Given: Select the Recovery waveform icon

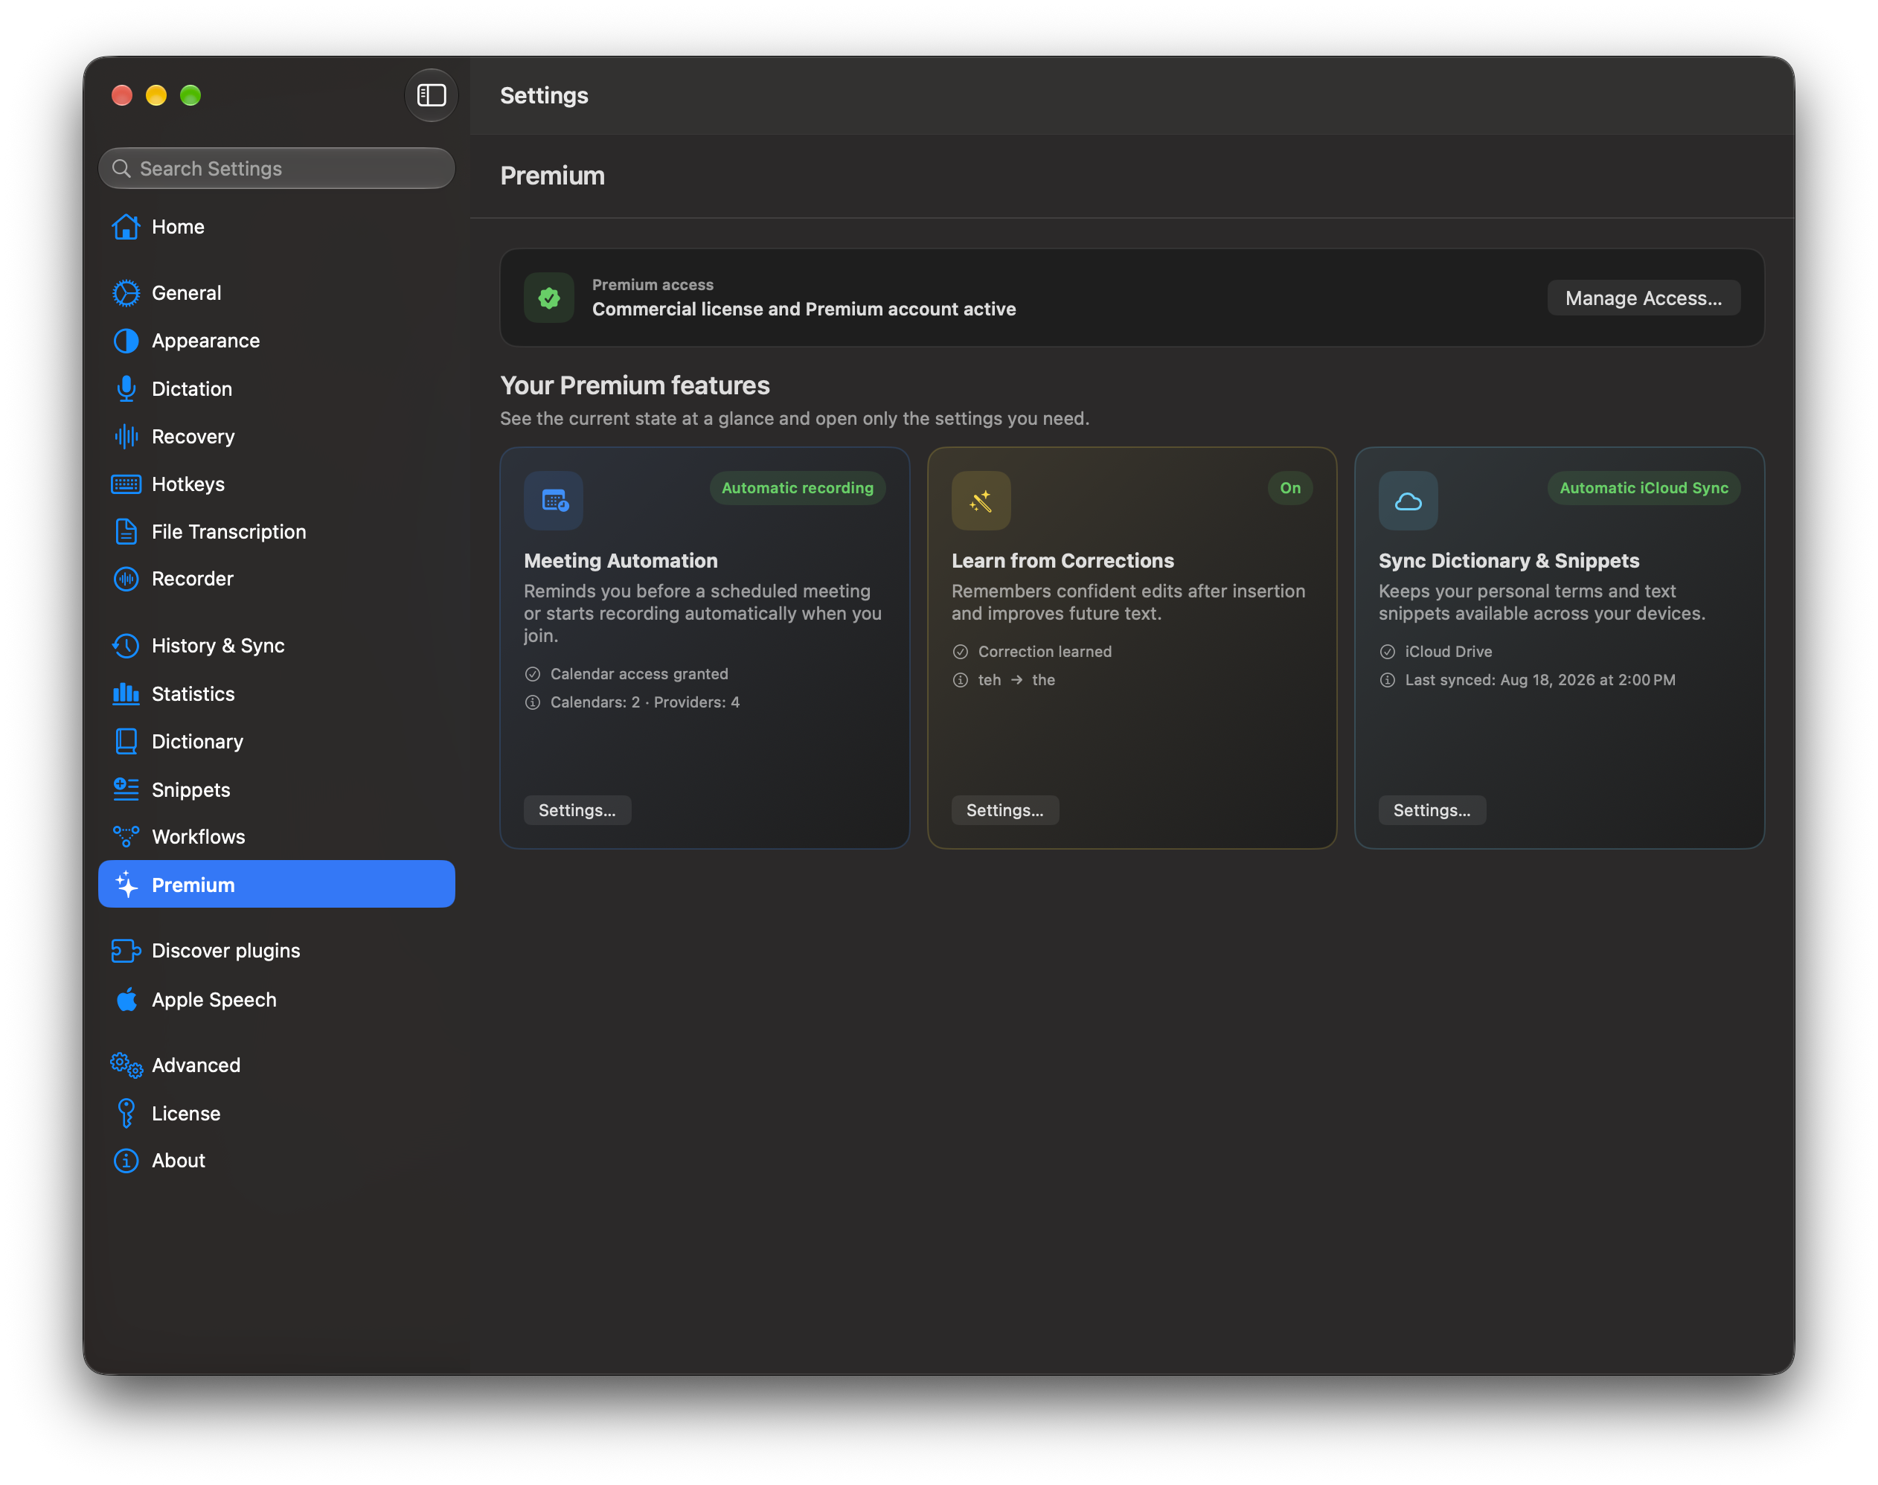Looking at the screenshot, I should point(126,437).
